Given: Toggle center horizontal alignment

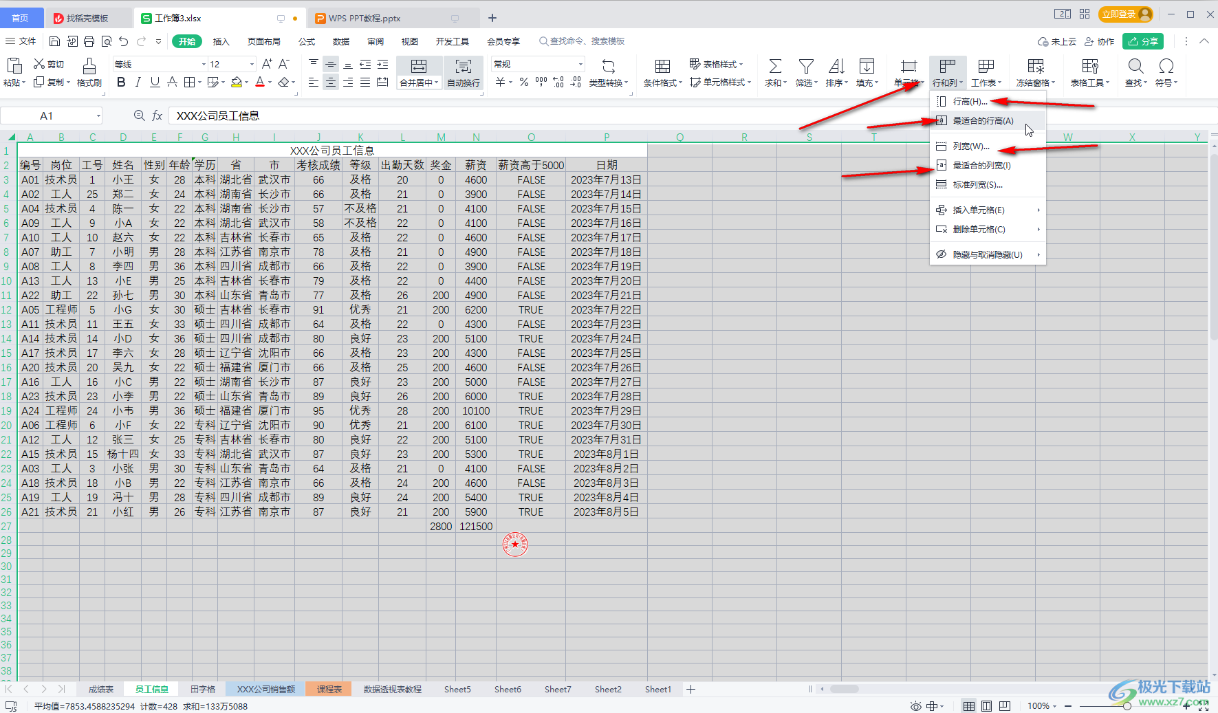Looking at the screenshot, I should click(x=331, y=83).
